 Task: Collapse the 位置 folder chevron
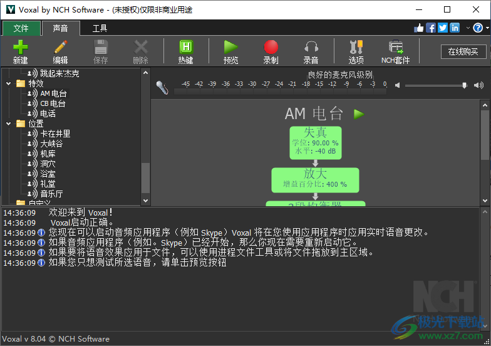click(x=9, y=124)
